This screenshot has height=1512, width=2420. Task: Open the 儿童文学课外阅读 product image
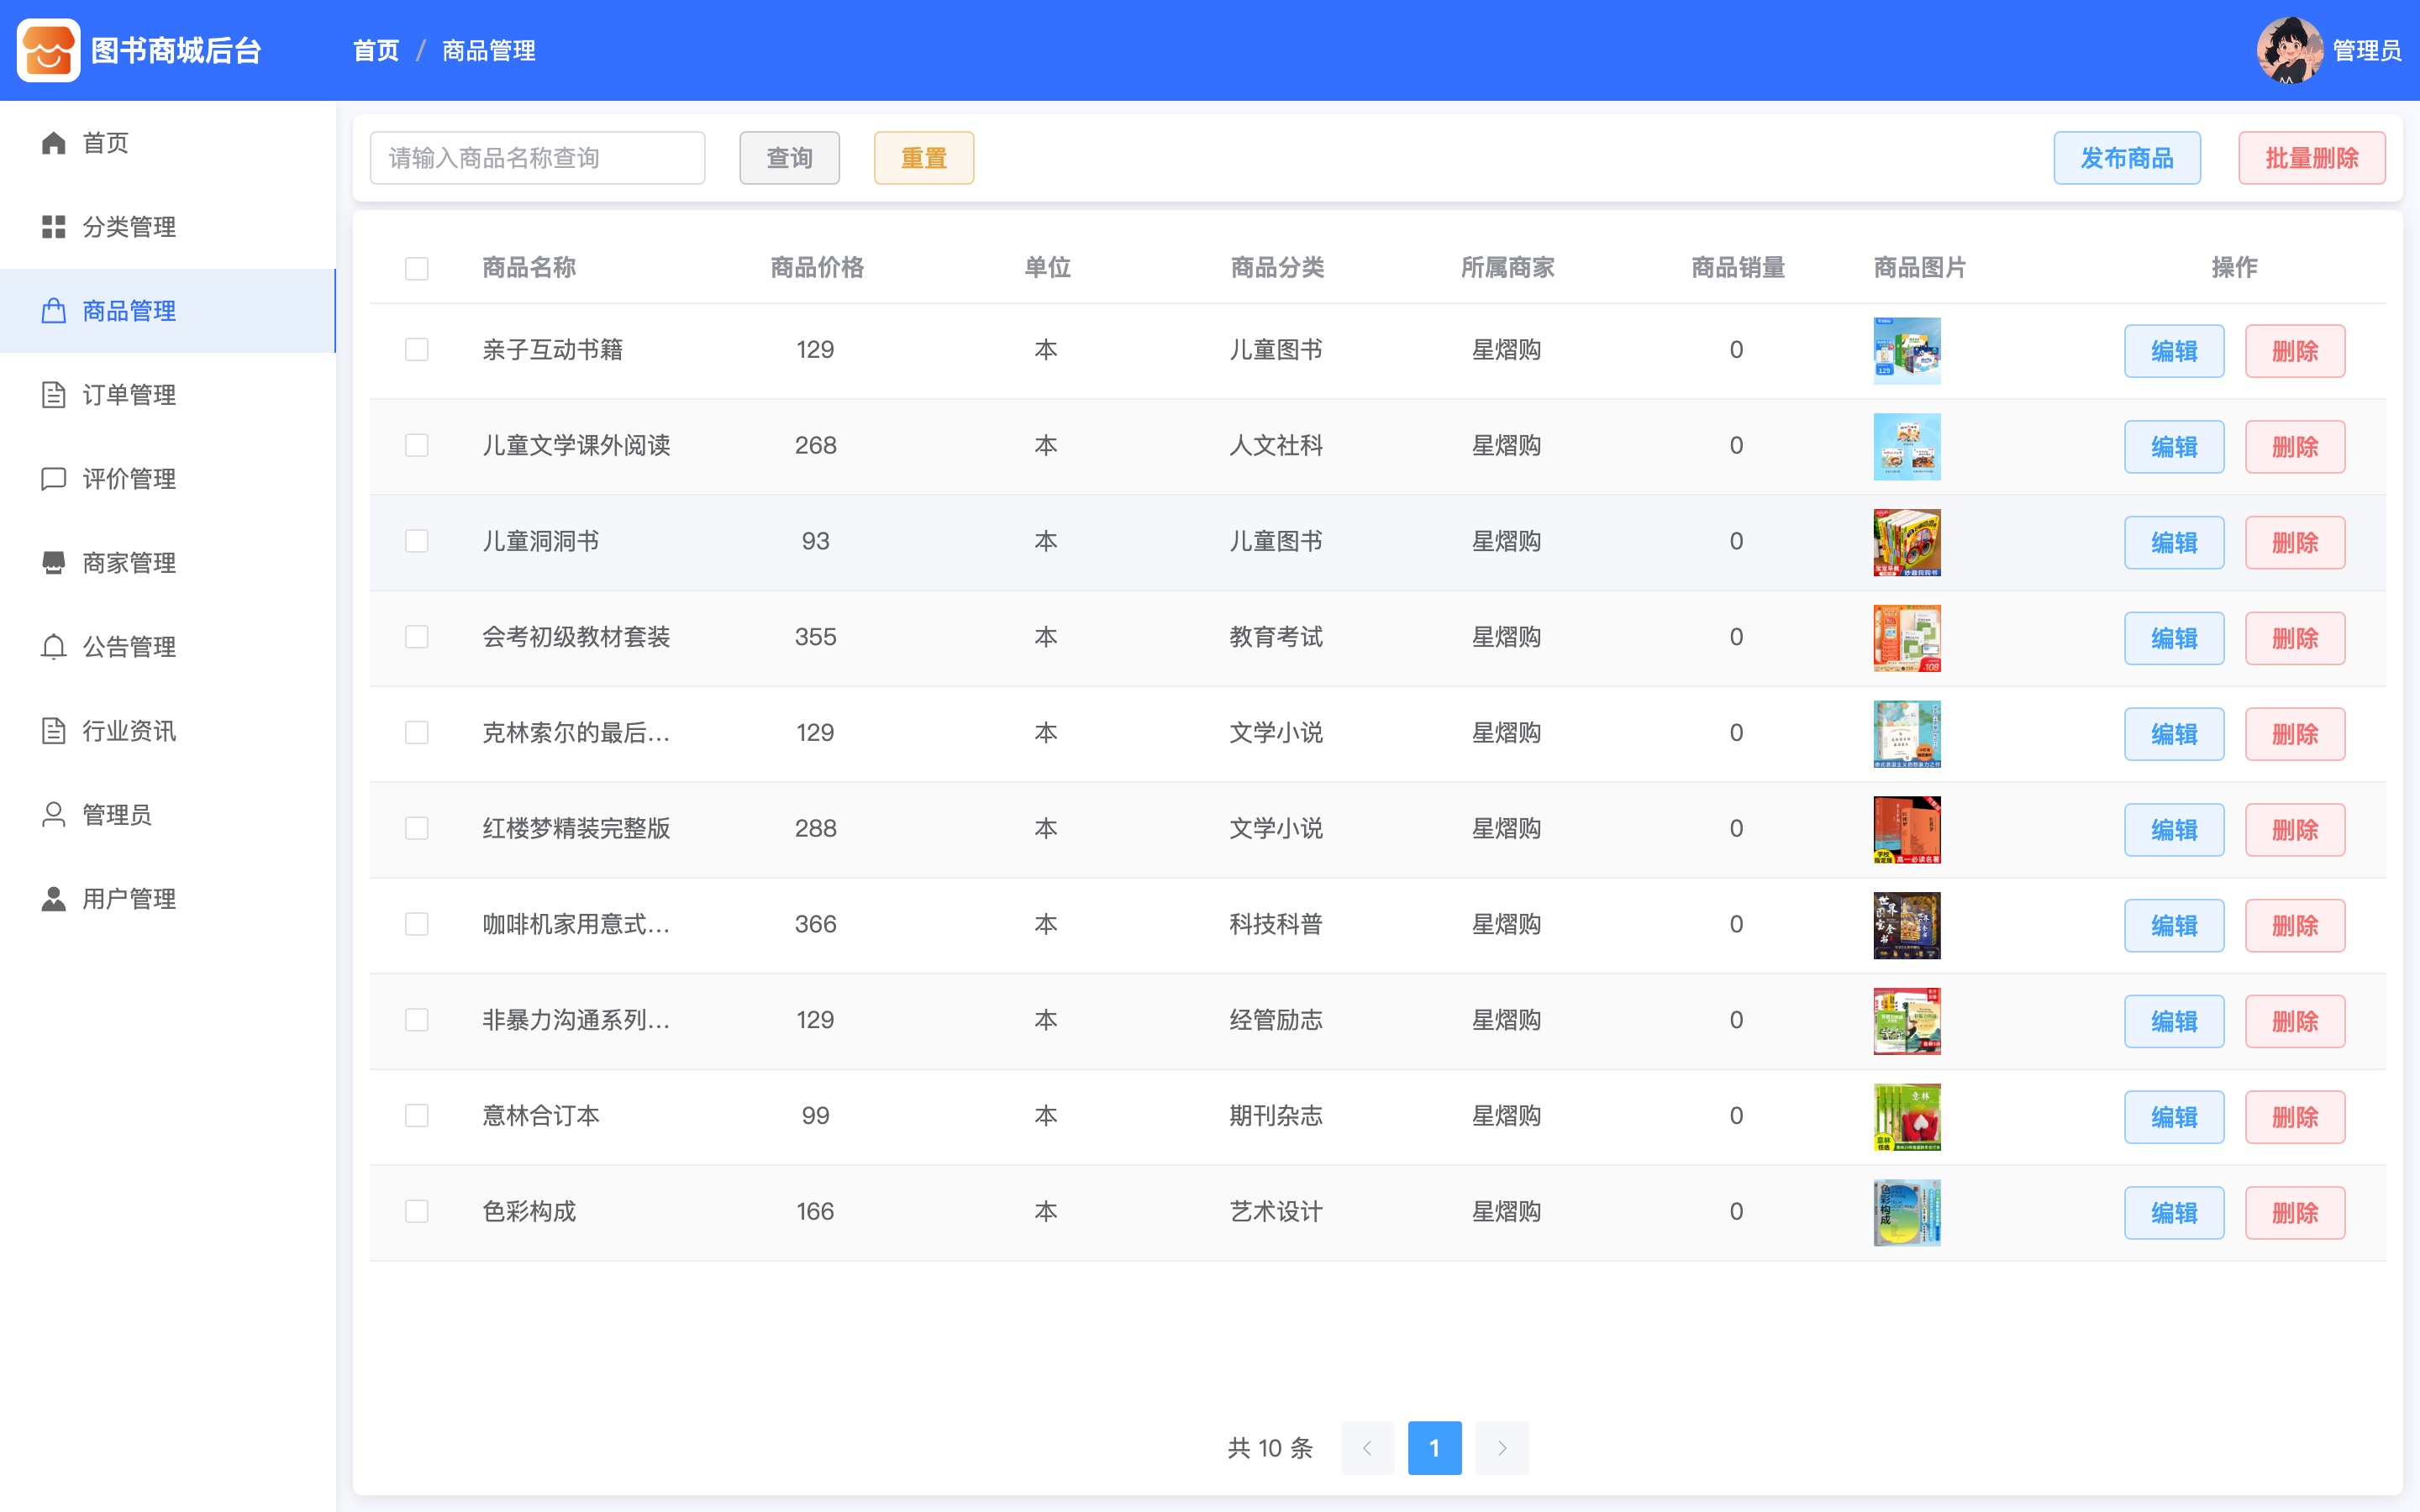pos(1906,447)
